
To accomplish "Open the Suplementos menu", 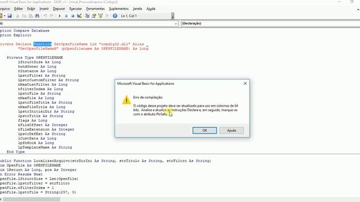I will [x=119, y=9].
